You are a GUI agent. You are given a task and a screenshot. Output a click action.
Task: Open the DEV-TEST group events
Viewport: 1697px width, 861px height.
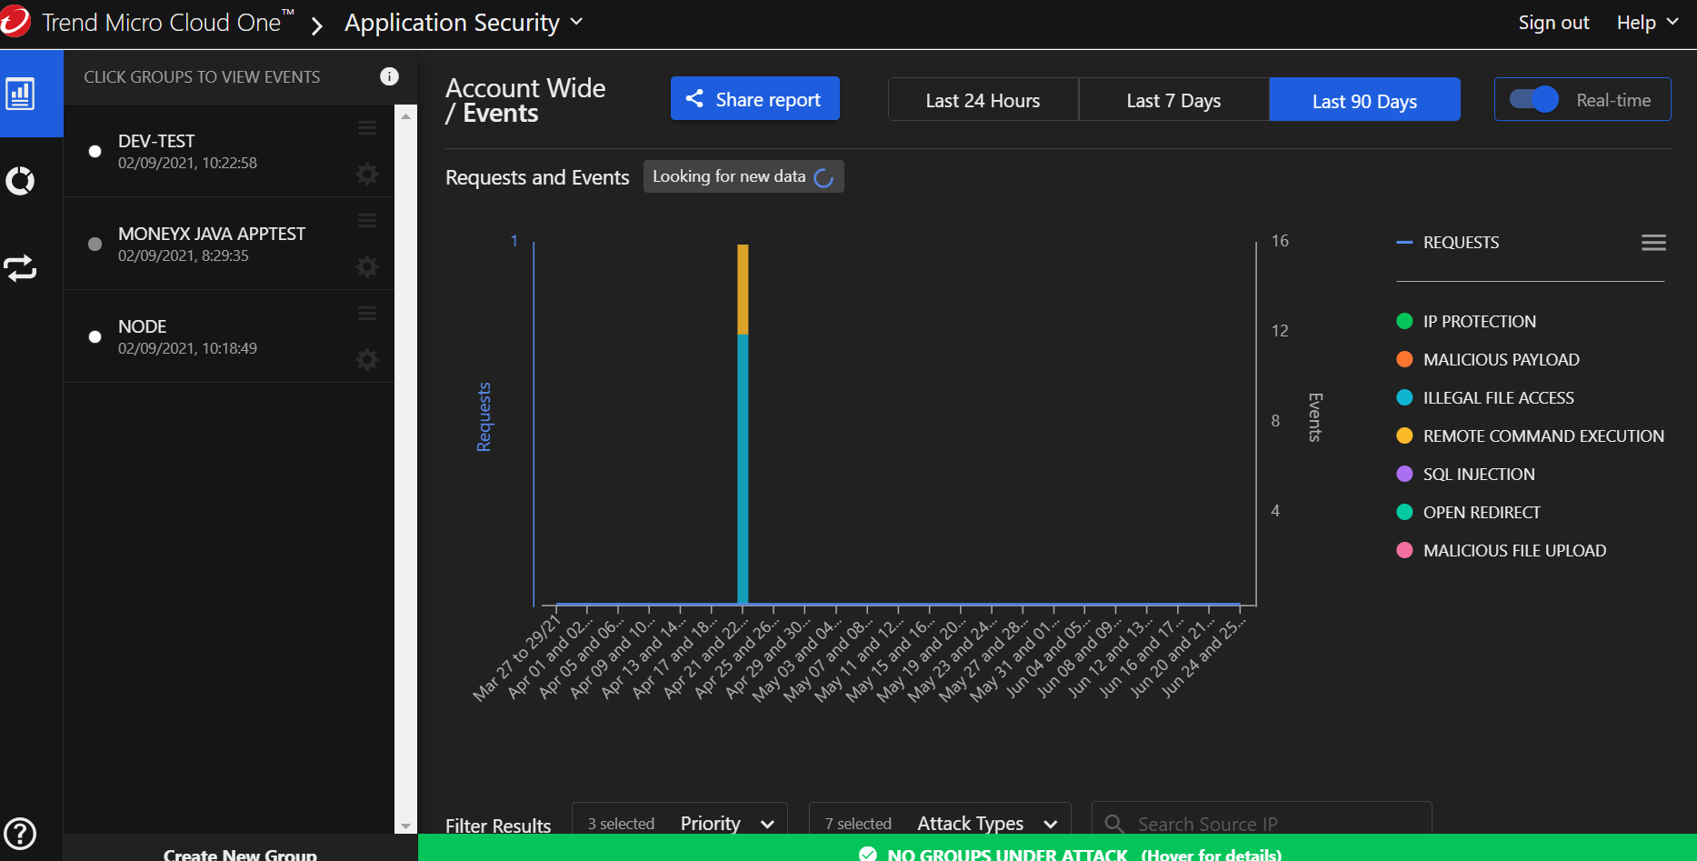[x=228, y=151]
